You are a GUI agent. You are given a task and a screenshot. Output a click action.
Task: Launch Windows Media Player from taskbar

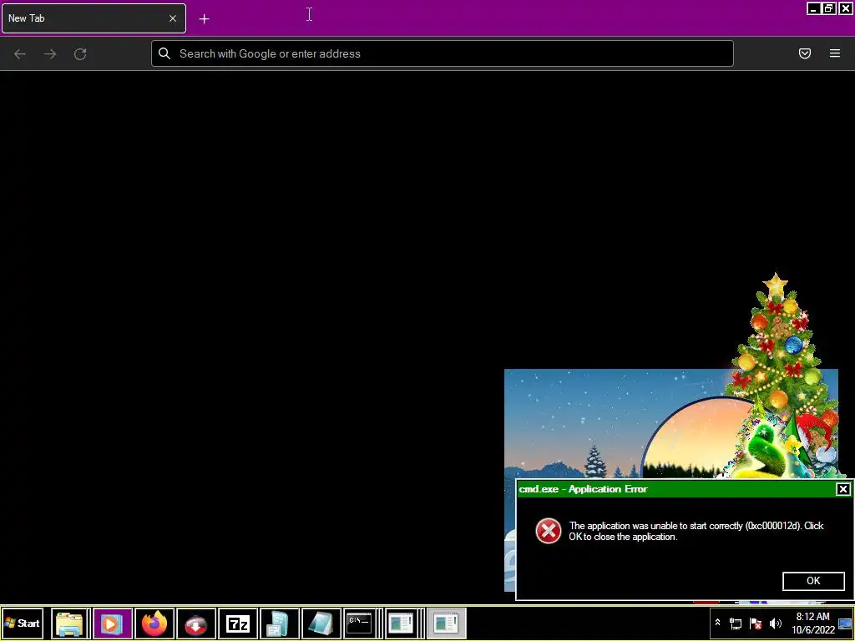pos(113,623)
